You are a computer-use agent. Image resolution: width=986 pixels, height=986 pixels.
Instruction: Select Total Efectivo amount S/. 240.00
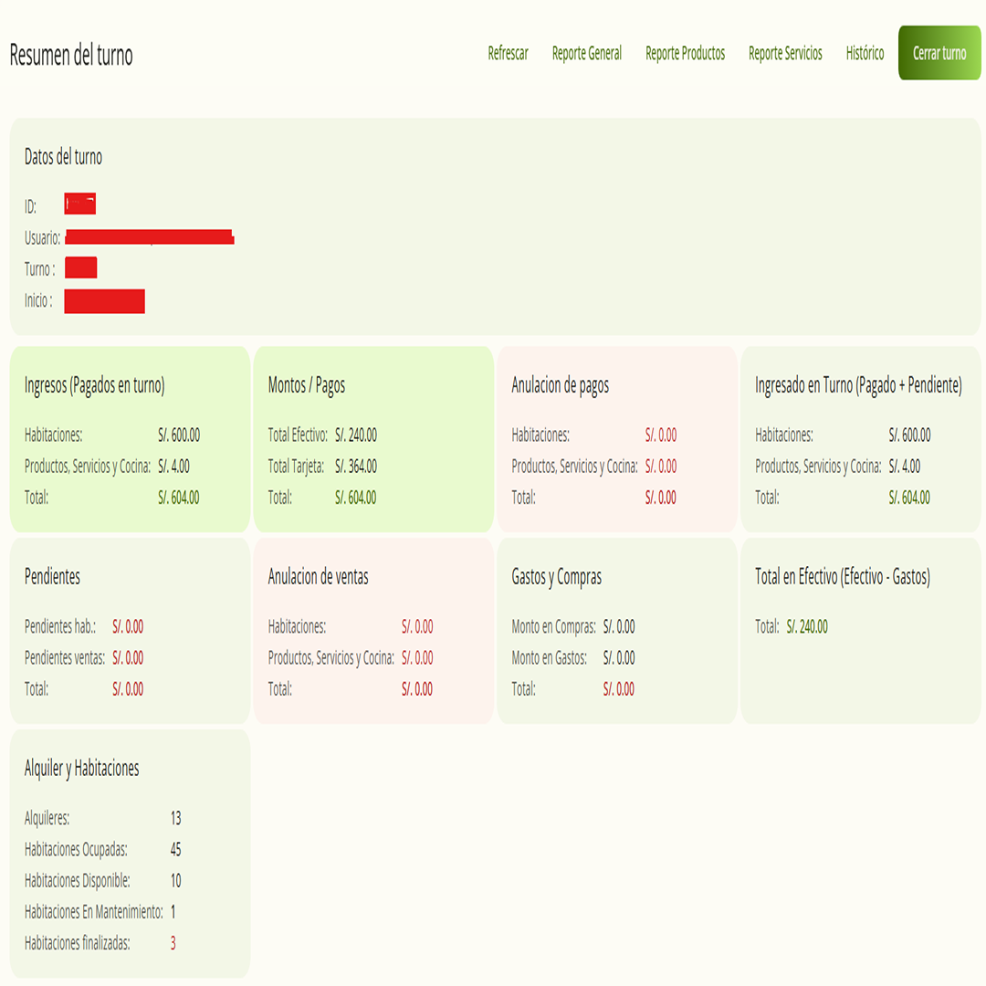coord(356,435)
